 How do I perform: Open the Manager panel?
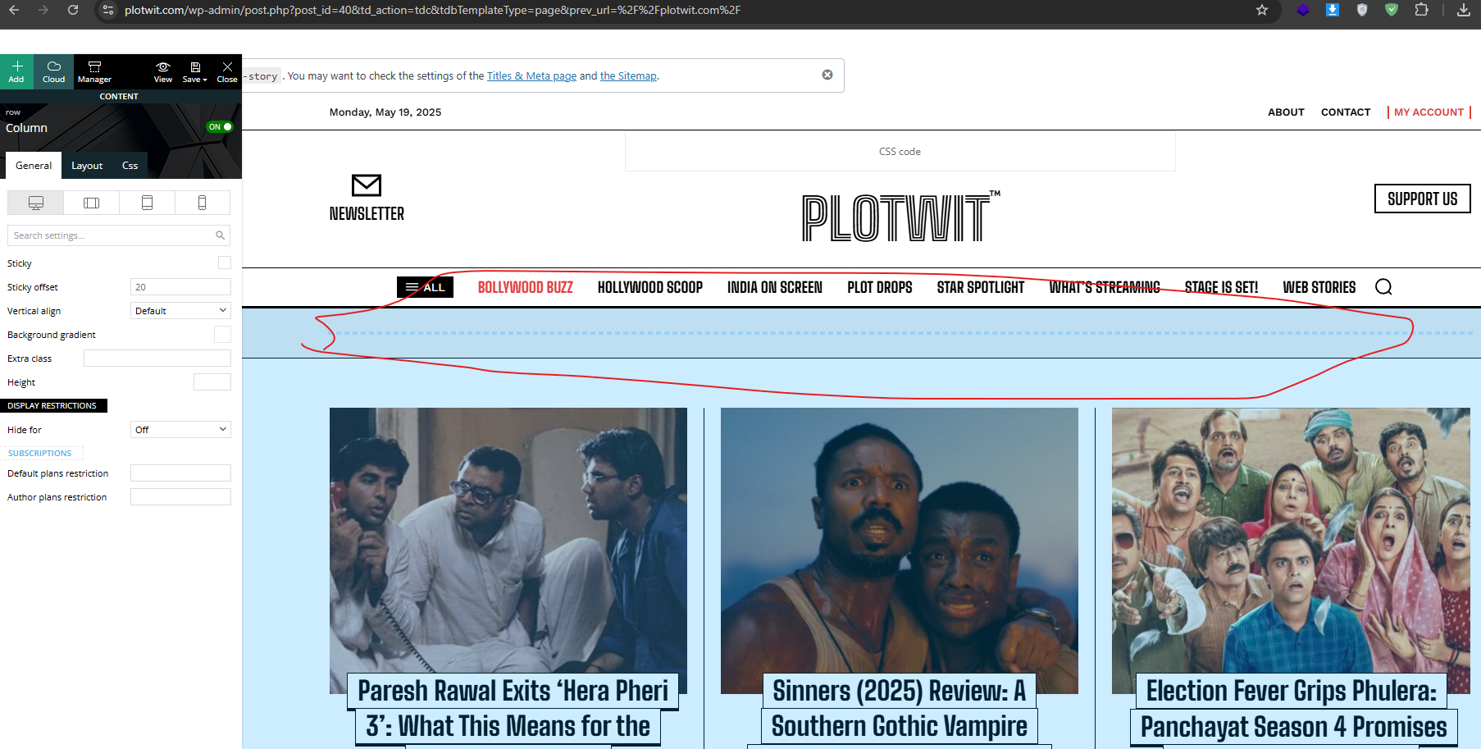94,71
